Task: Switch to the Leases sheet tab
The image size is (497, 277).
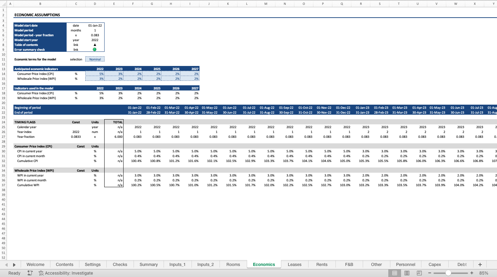Action: tap(295, 264)
